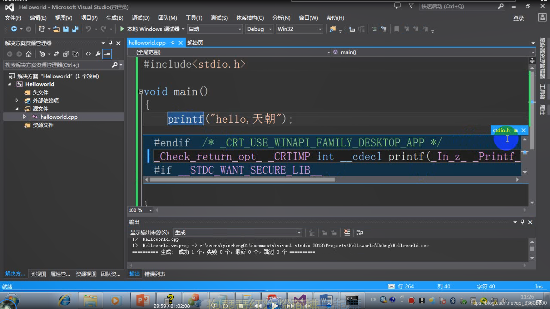
Task: Click the New Project toolbar icon
Action: point(42,29)
